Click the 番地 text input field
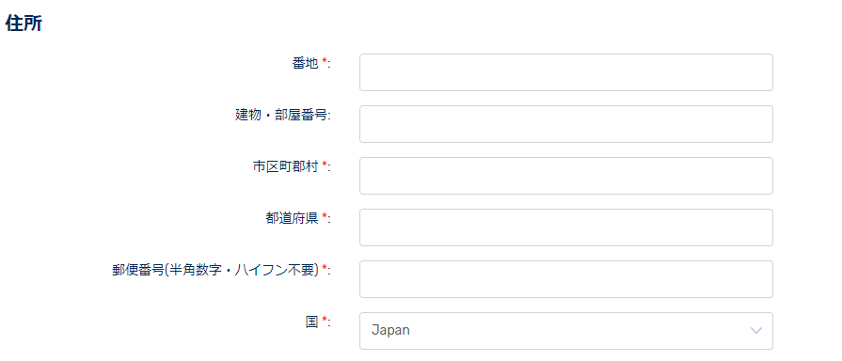This screenshot has width=842, height=361. (566, 72)
